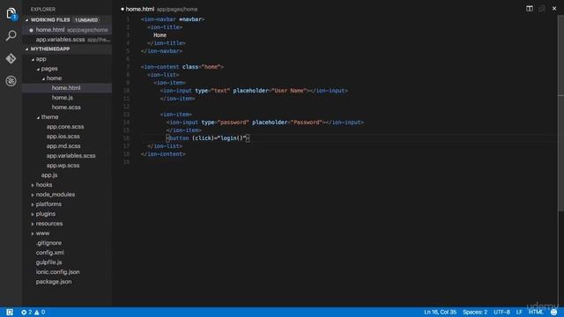This screenshot has height=317, width=564.
Task: Open home.scss file
Action: coord(66,107)
